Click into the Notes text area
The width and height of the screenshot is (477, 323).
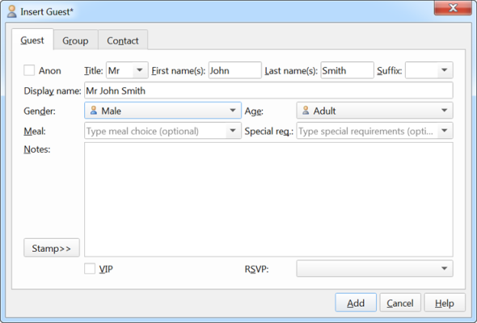coord(268,199)
